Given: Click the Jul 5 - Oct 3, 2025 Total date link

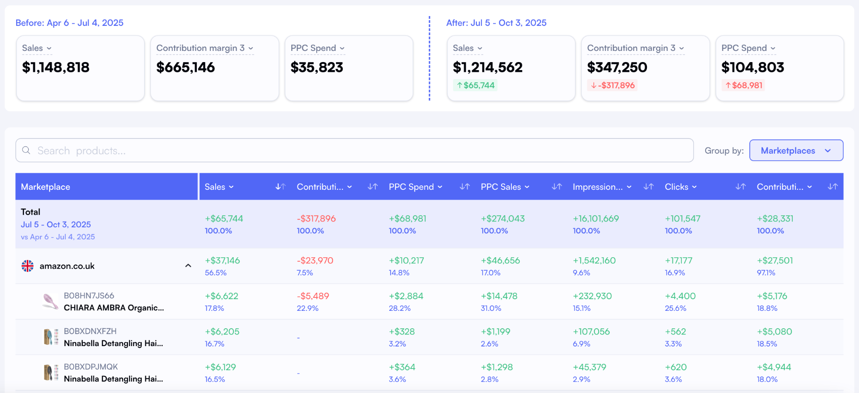Looking at the screenshot, I should click(x=56, y=224).
